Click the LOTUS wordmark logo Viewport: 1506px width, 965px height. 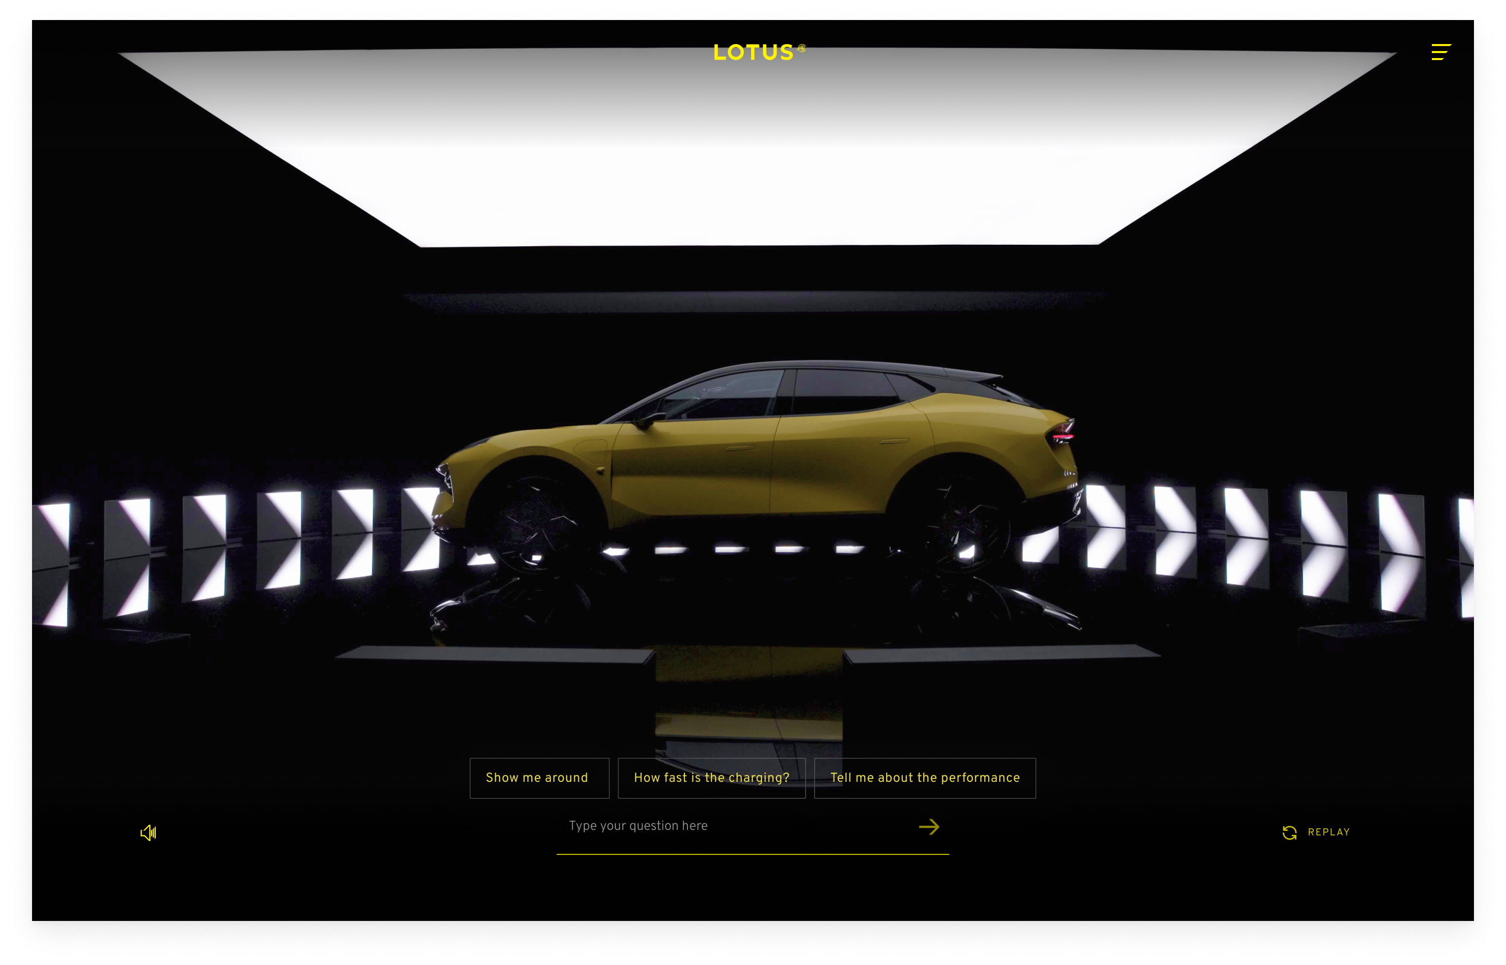click(x=754, y=53)
